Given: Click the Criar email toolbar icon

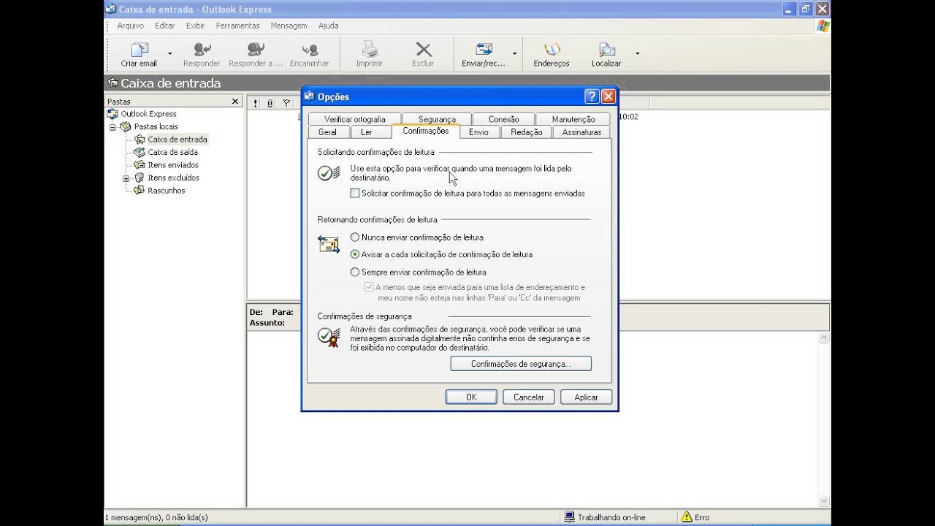Looking at the screenshot, I should [140, 50].
